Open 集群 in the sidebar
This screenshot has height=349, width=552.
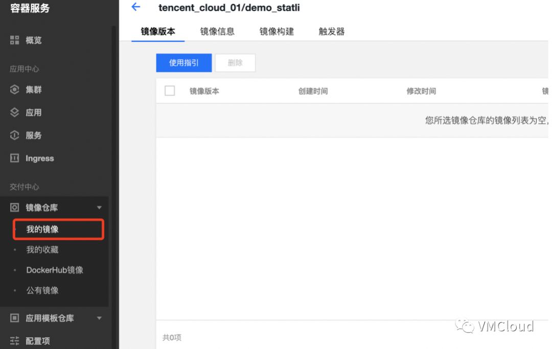(x=33, y=89)
